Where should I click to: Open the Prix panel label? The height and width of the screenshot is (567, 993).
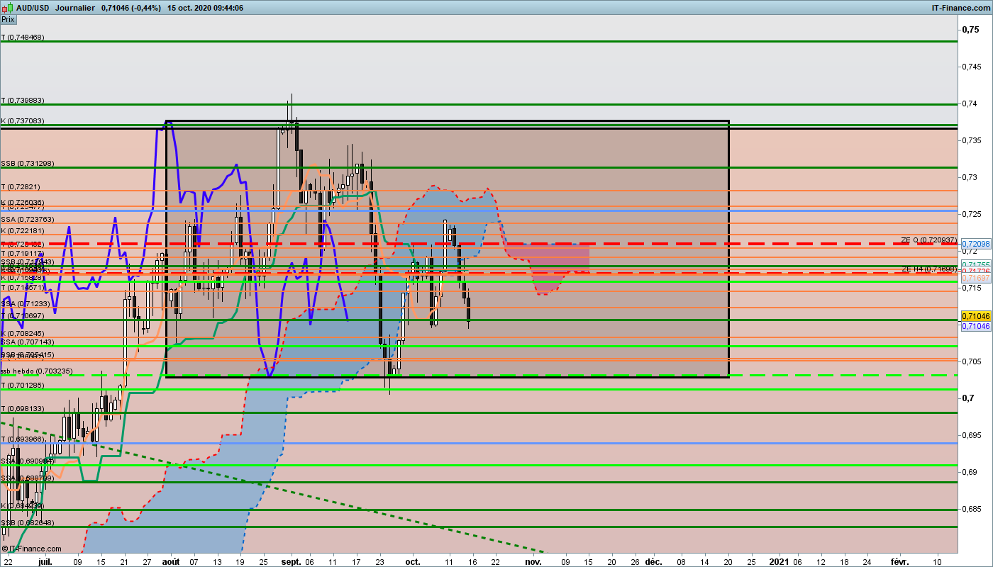[x=8, y=20]
